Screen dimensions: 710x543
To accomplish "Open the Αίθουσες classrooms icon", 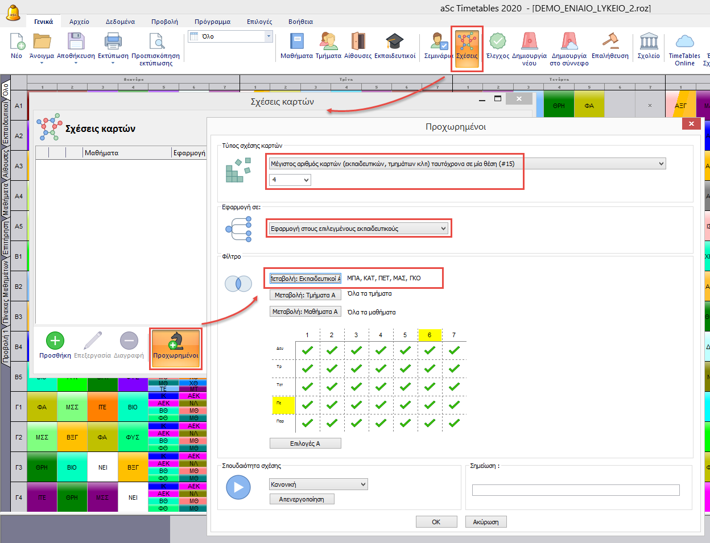I will pyautogui.click(x=358, y=42).
